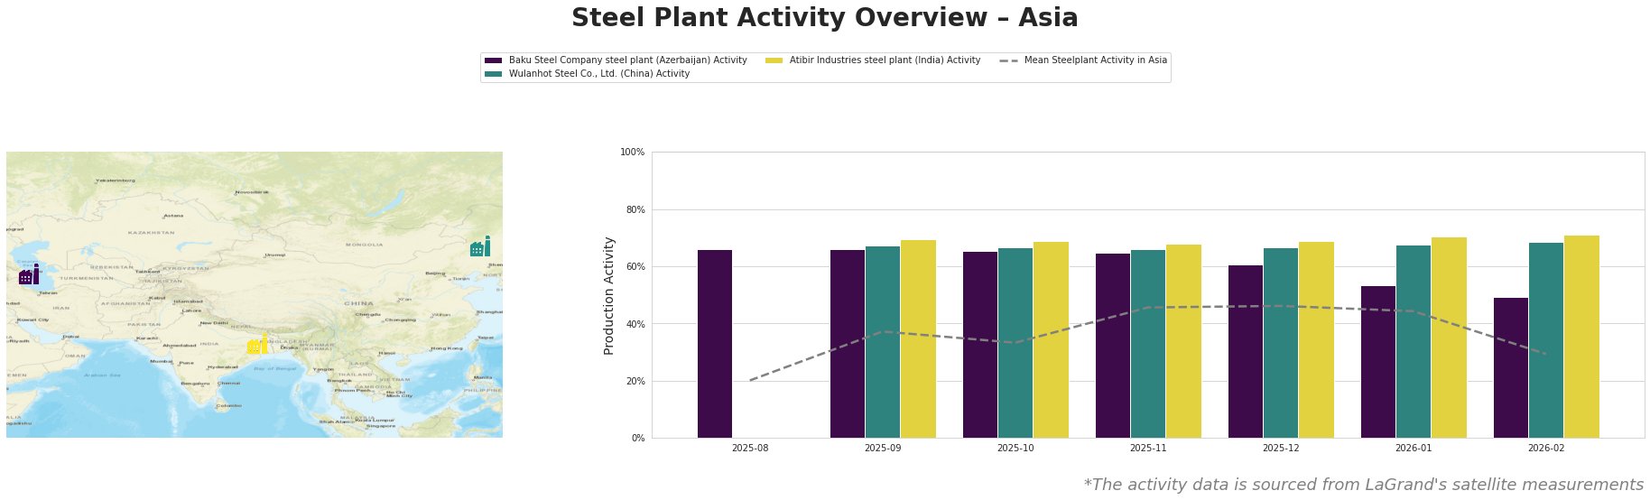Click the purple Baku bar for 2026-01
This screenshot has width=1650, height=500.
[x=1377, y=362]
